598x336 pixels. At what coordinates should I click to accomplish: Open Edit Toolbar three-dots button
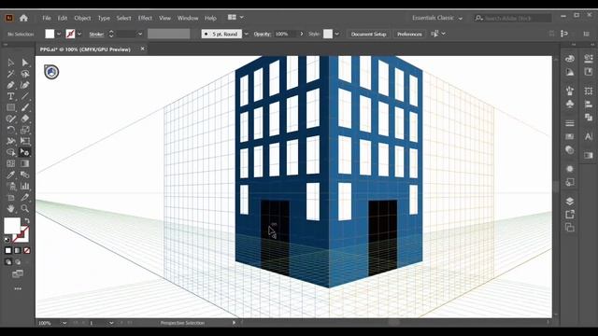pos(18,288)
